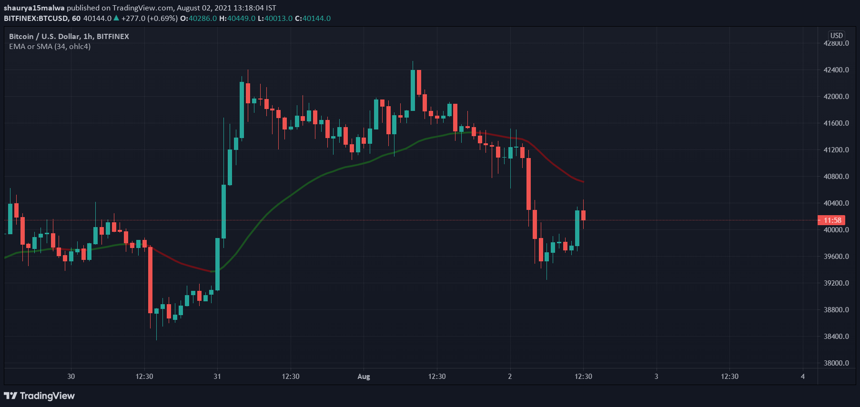Click the USD currency label on price axis
The height and width of the screenshot is (407, 860).
point(837,35)
